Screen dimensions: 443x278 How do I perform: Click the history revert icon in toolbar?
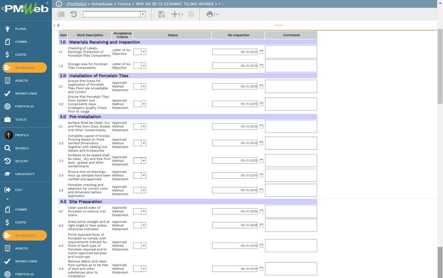point(74,14)
